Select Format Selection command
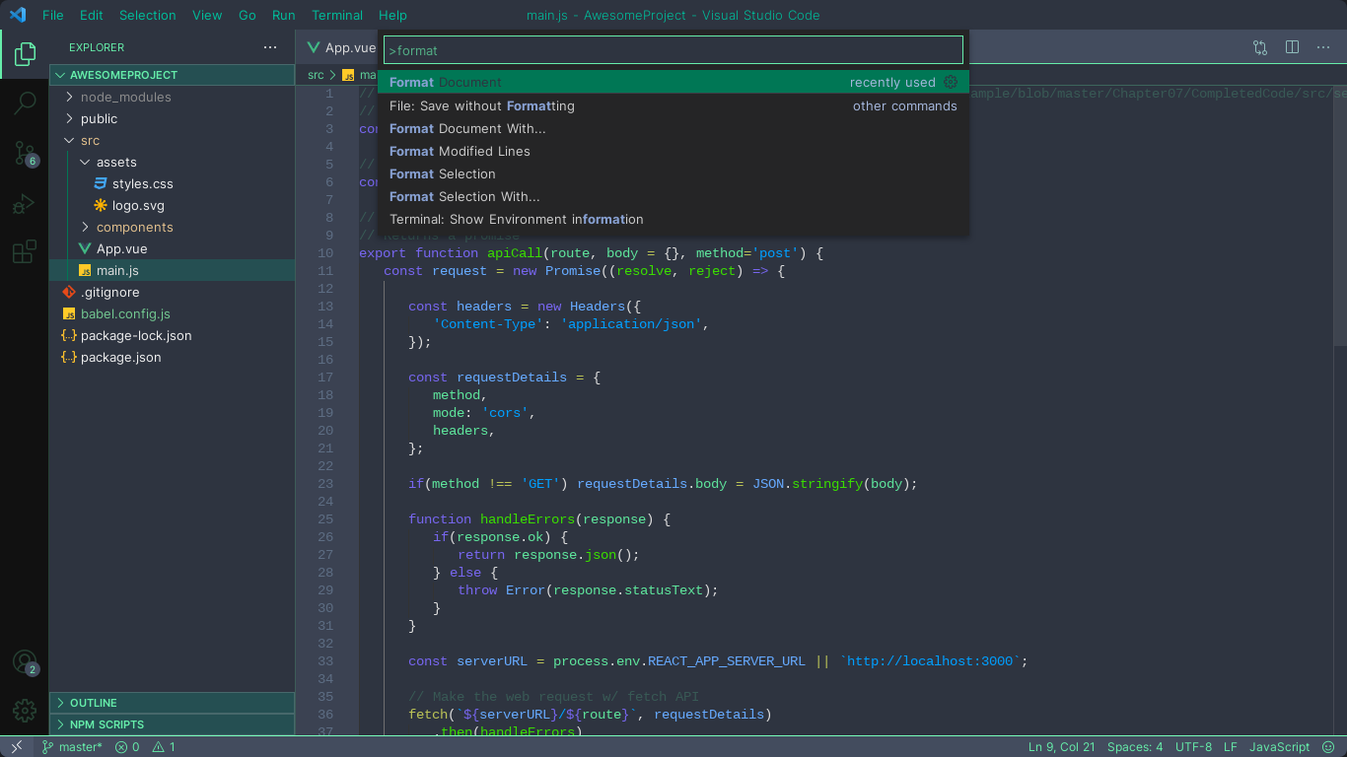This screenshot has width=1347, height=757. pos(443,173)
